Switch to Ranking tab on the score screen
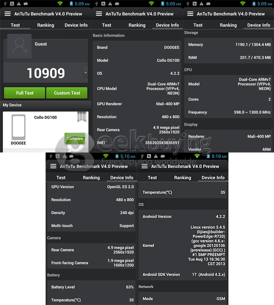The height and width of the screenshot is (305, 274). (x=46, y=25)
